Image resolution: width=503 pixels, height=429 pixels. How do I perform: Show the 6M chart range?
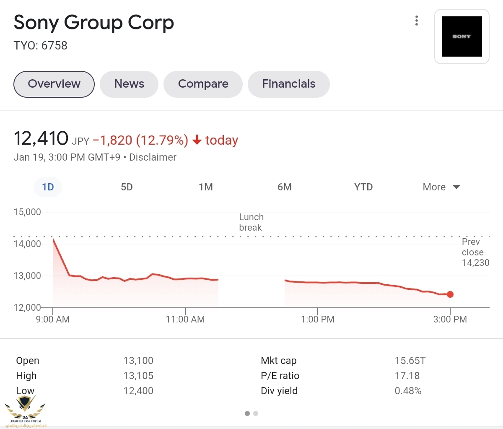[285, 187]
